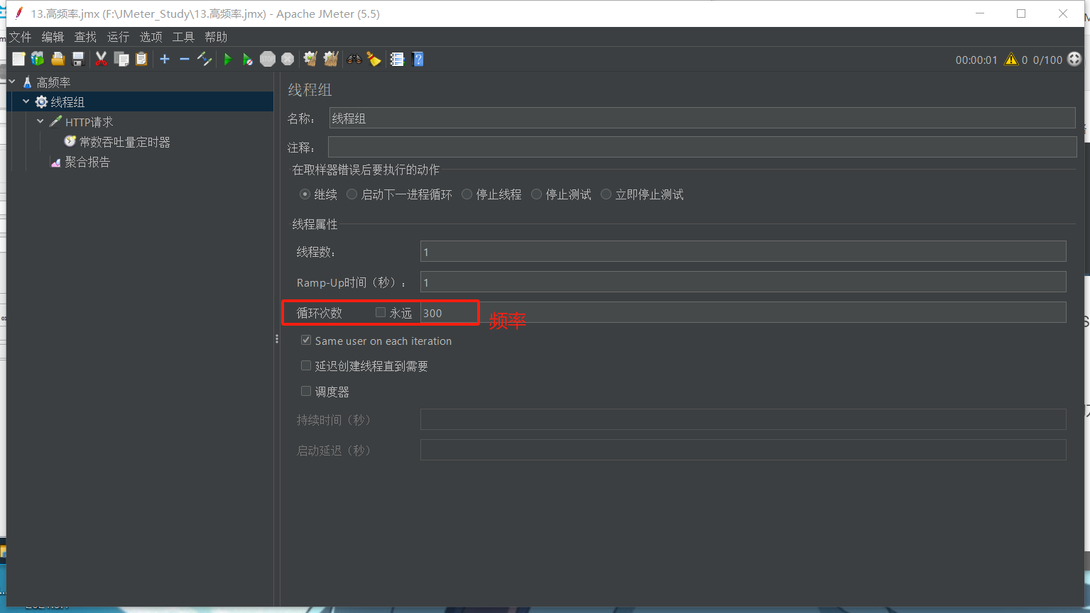Enable the 调度器 scheduler checkbox
The image size is (1090, 613).
coord(306,391)
